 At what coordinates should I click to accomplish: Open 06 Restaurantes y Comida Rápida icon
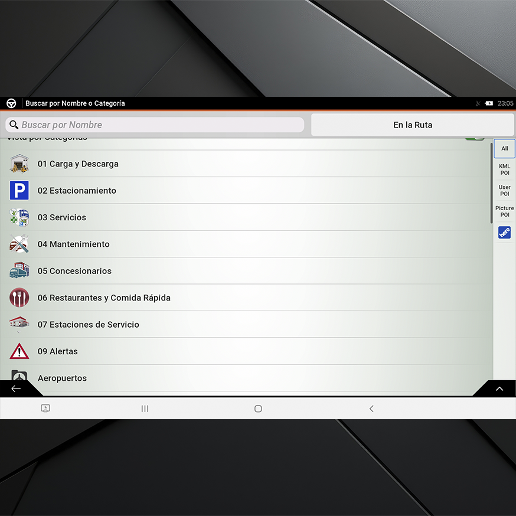19,298
